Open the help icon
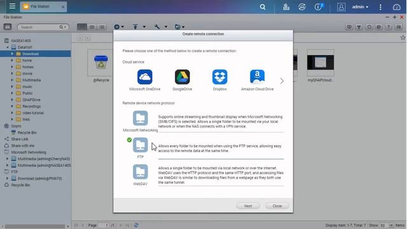 (x=389, y=27)
